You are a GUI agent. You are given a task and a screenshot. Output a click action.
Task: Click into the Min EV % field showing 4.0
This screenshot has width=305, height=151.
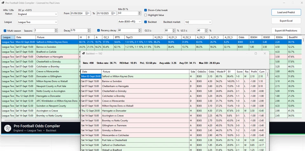128,13
